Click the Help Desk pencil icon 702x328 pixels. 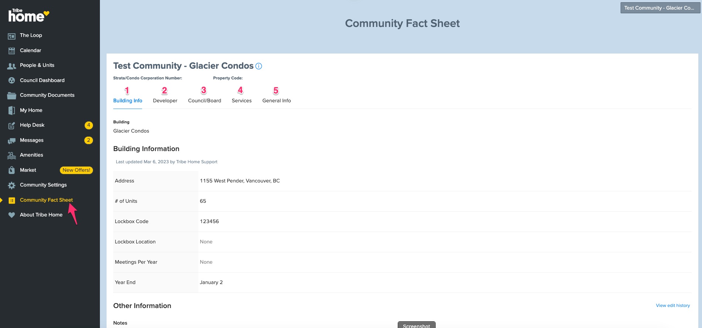tap(12, 126)
